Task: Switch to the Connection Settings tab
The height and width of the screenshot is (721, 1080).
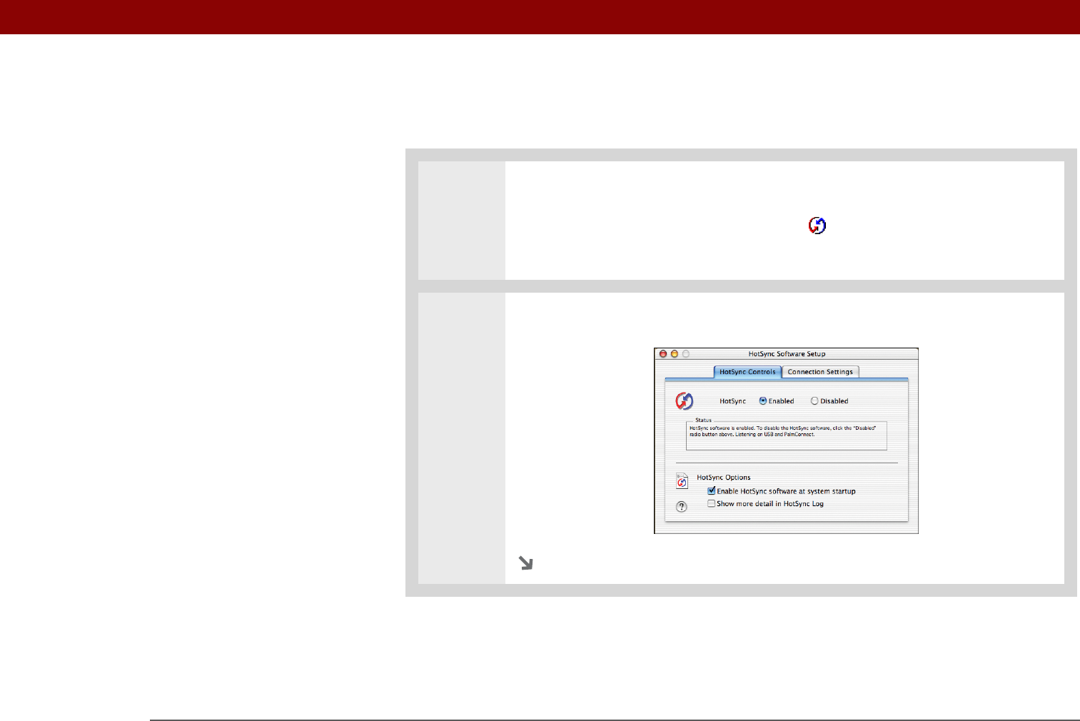Action: (x=820, y=372)
